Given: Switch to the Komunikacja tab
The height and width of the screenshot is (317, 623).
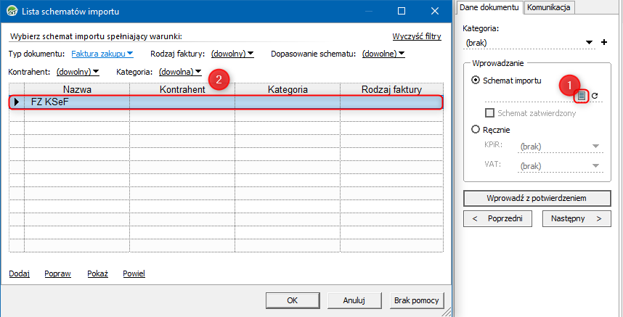Looking at the screenshot, I should coord(549,7).
